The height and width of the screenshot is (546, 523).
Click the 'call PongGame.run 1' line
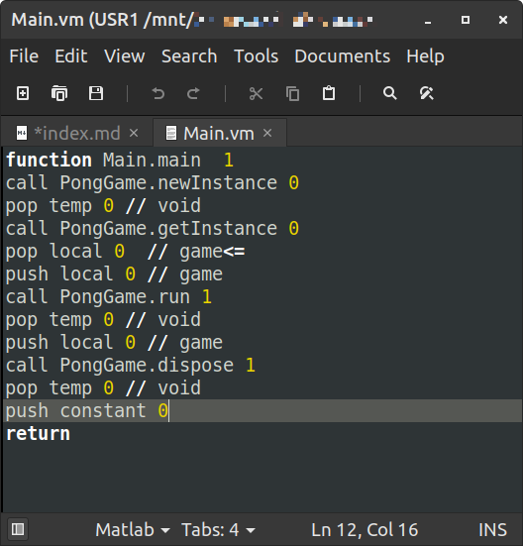point(109,297)
